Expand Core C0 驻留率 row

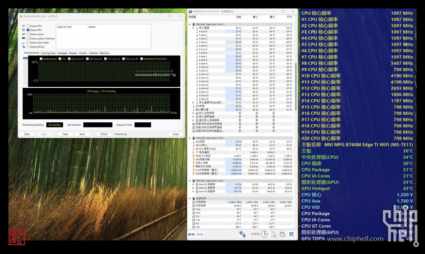pyautogui.click(x=193, y=184)
